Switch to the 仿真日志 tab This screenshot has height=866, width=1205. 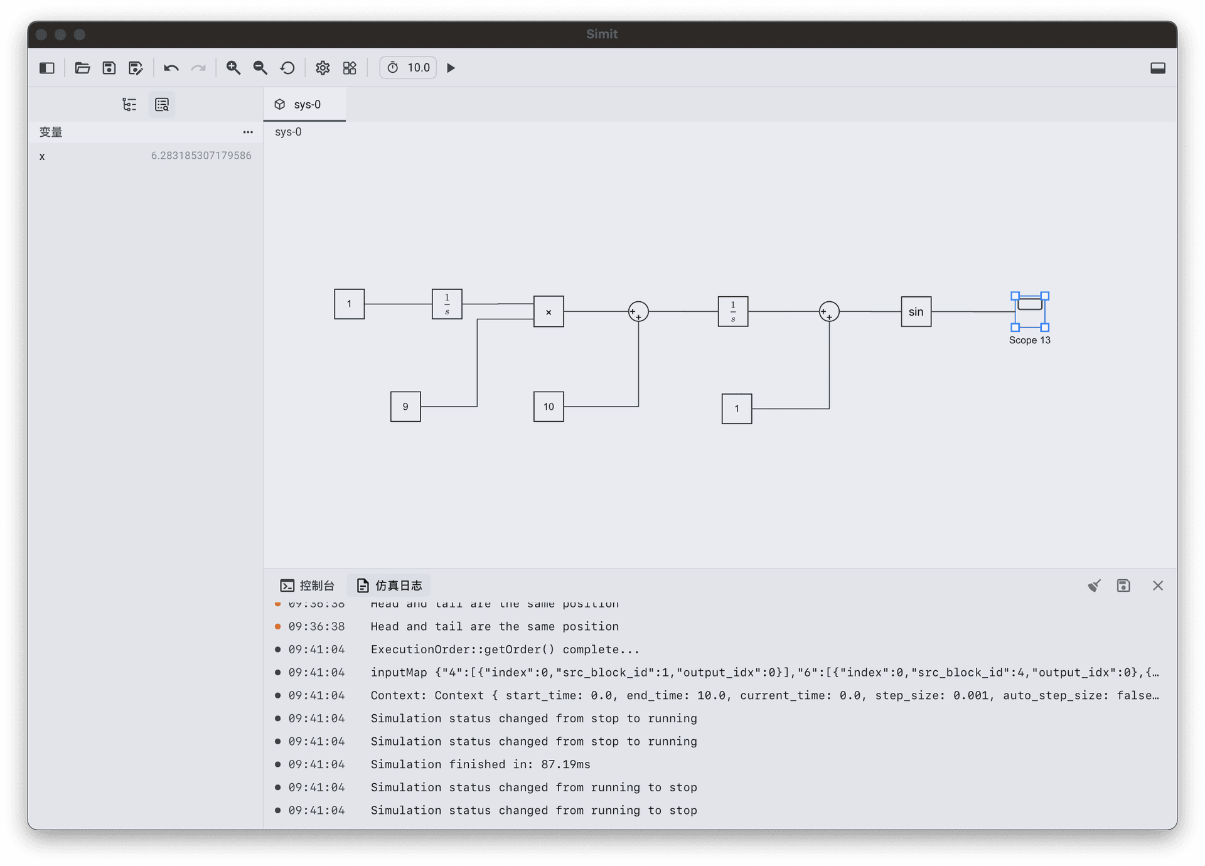(390, 585)
